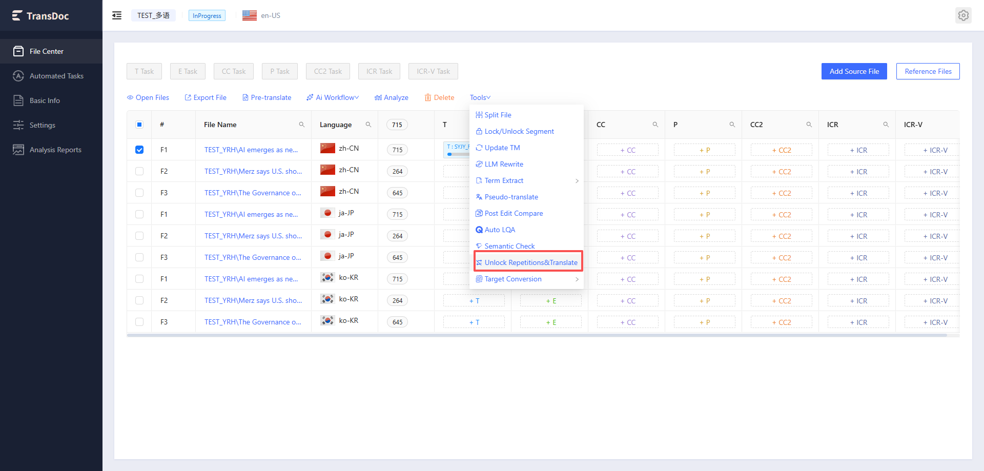Check the zh-CN F2 row checkbox
The image size is (984, 471).
tap(139, 171)
